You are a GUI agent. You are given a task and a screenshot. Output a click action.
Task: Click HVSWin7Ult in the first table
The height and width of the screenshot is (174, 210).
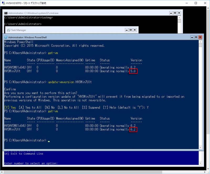(x=12, y=71)
